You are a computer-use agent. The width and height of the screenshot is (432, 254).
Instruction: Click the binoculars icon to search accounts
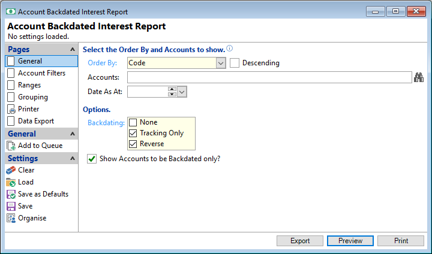pyautogui.click(x=419, y=77)
